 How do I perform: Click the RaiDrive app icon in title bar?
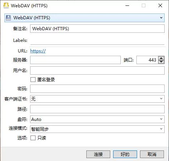coord(6,5)
